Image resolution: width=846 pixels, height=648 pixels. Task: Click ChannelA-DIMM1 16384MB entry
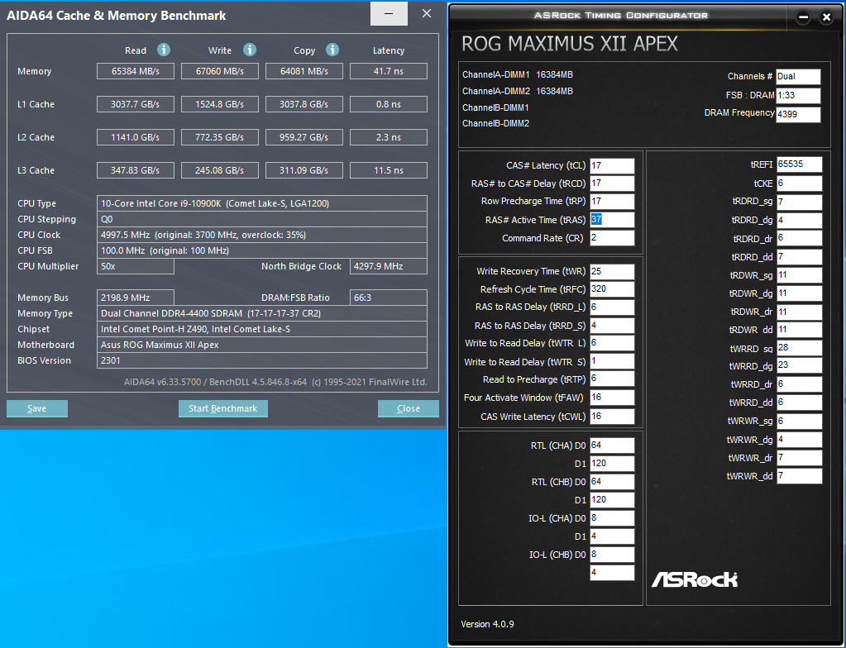click(x=518, y=75)
